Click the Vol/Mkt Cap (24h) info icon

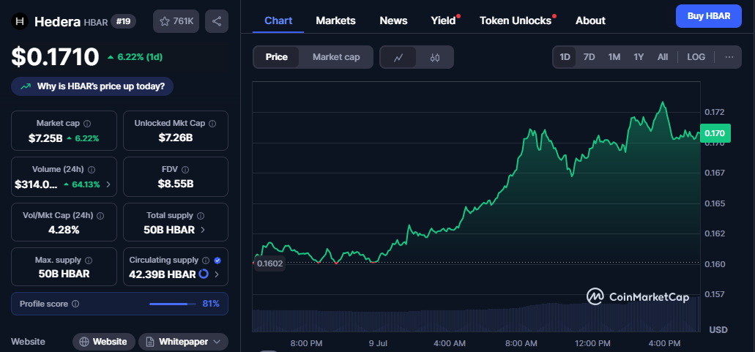100,215
